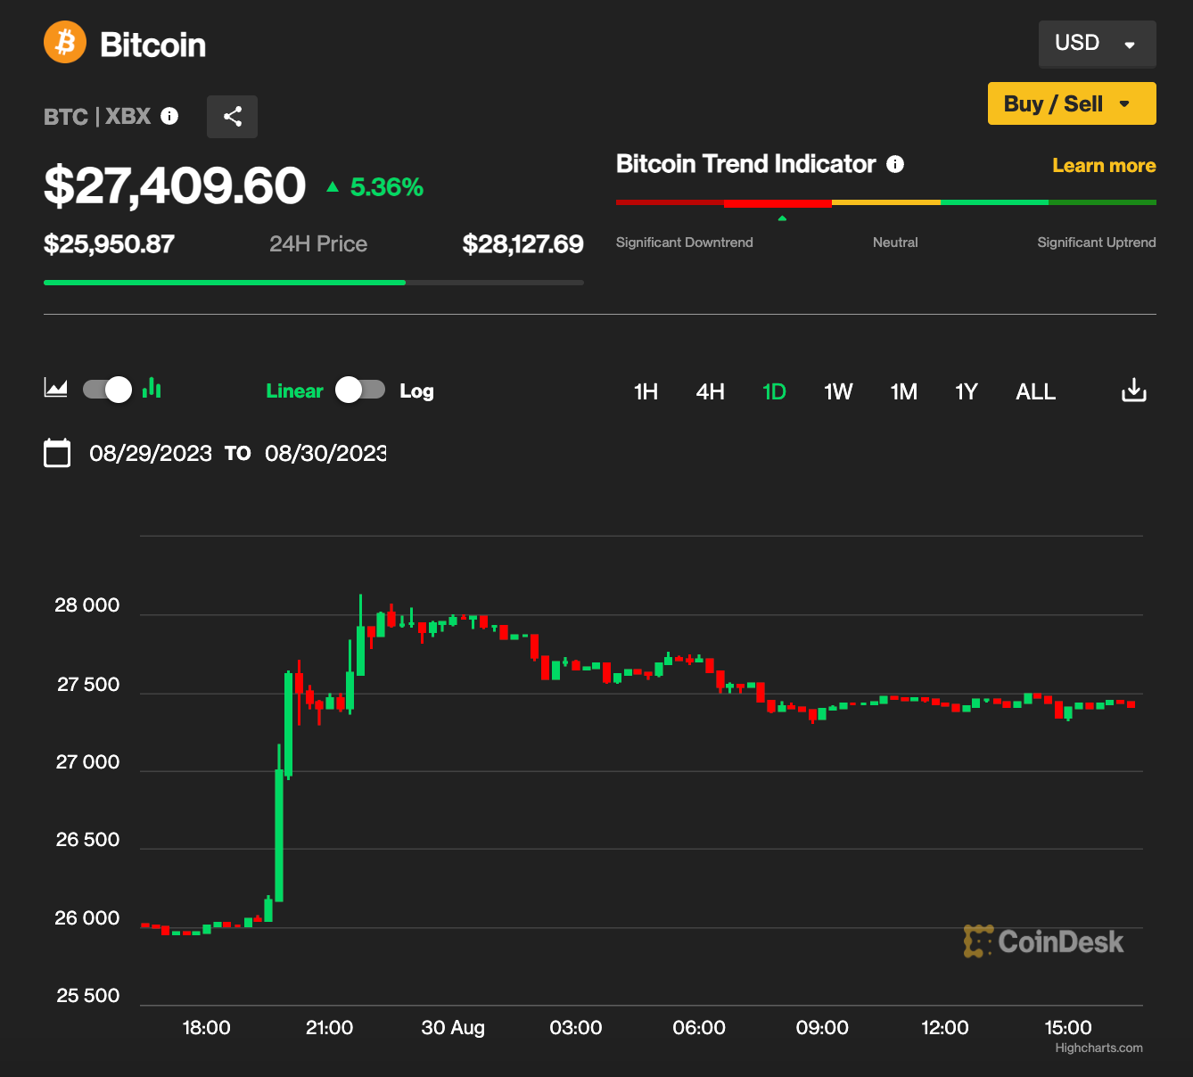The width and height of the screenshot is (1193, 1077).
Task: Select the 1D timeframe
Action: (774, 392)
